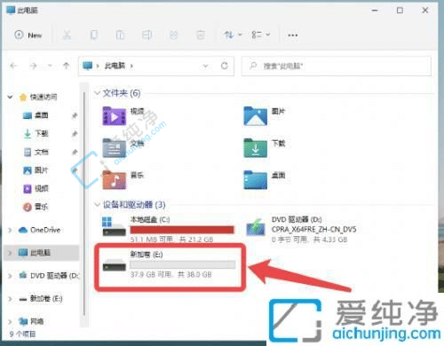Select 音乐 in quick access sidebar

click(42, 207)
